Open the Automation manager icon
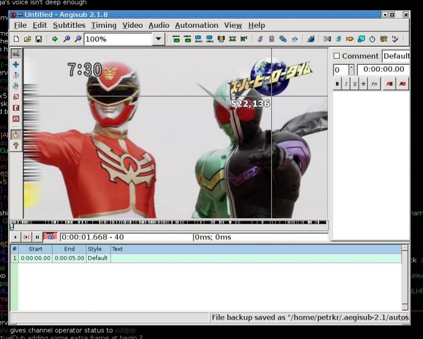423x339 pixels. pyautogui.click(x=311, y=39)
